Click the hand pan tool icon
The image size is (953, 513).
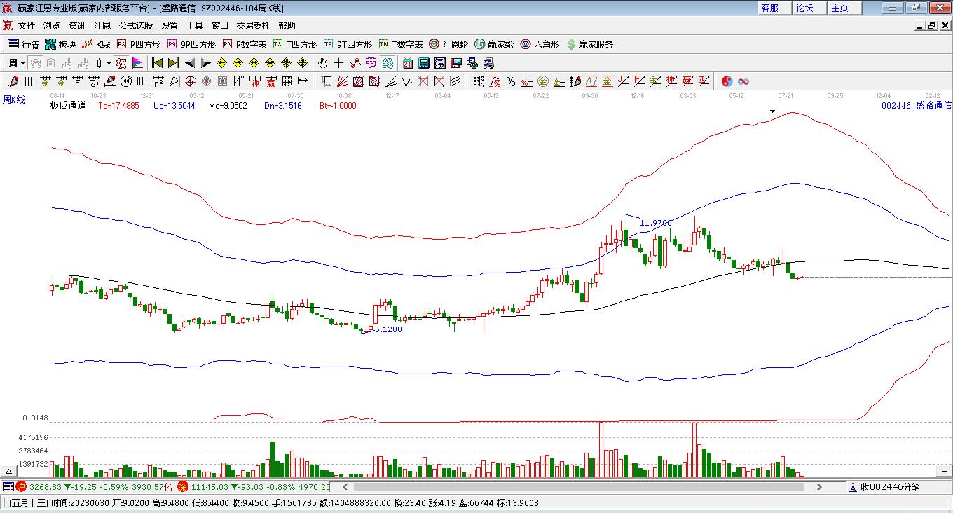click(323, 63)
